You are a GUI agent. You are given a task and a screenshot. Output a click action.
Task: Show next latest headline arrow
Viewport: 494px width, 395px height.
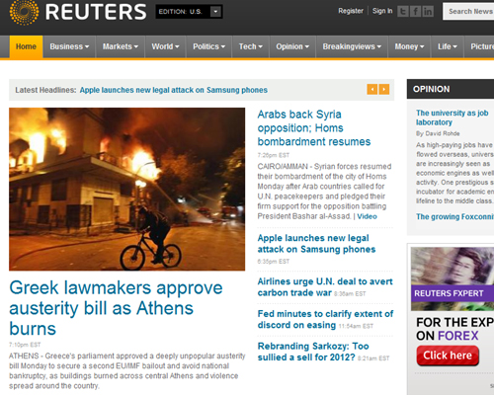[384, 89]
